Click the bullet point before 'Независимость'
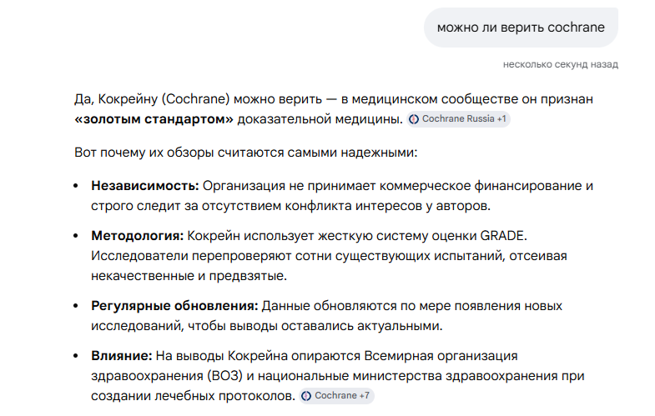This screenshot has height=416, width=655. tap(76, 186)
